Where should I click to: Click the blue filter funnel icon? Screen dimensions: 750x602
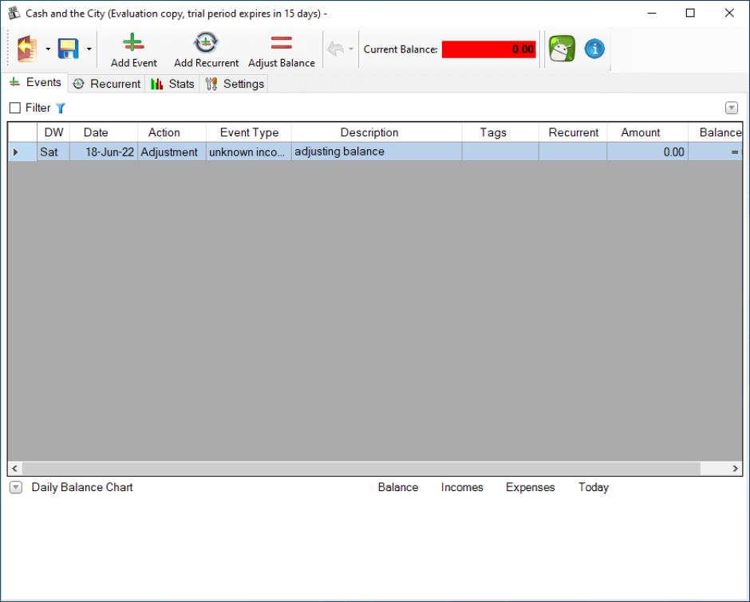[61, 108]
